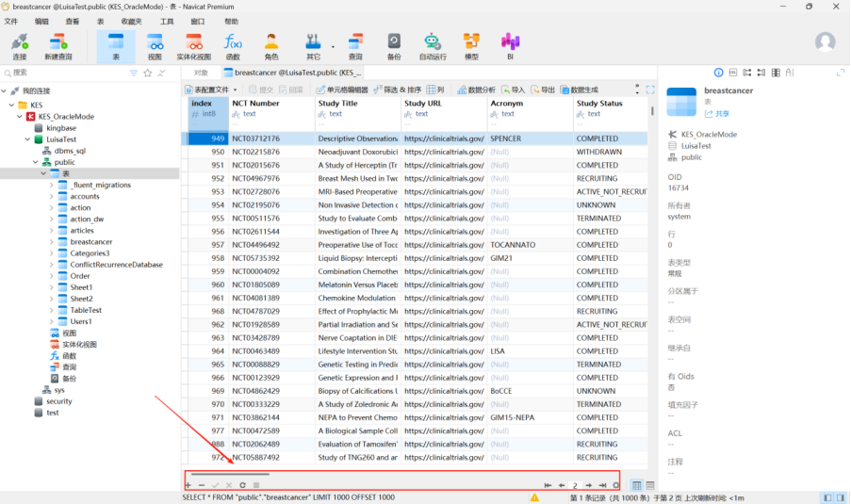Screen dimensions: 851x504
Task: Show the DDL pane in the info panel
Action: [732, 73]
